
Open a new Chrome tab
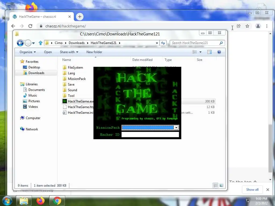pyautogui.click(x=79, y=17)
